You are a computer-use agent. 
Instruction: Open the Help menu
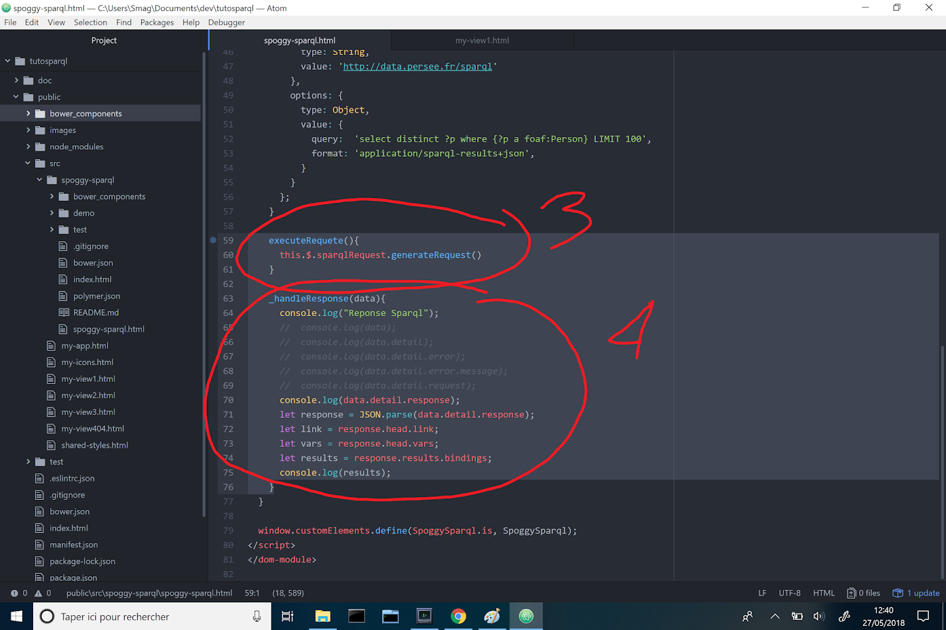191,22
